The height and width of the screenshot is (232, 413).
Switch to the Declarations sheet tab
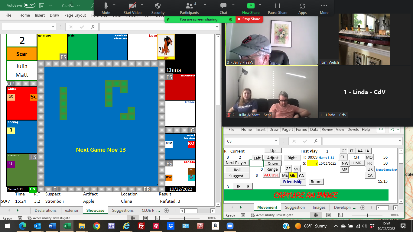[46, 210]
